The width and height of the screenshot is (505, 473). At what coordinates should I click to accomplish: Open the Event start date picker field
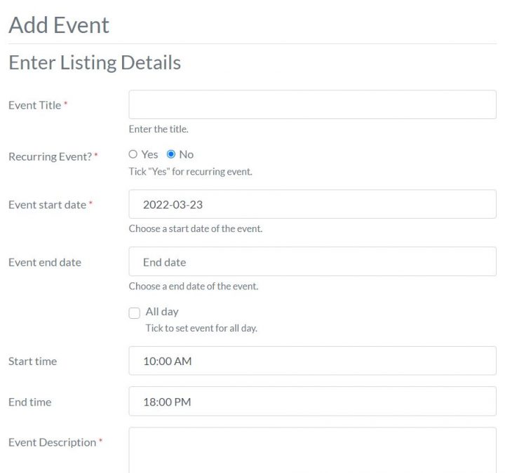tap(312, 205)
